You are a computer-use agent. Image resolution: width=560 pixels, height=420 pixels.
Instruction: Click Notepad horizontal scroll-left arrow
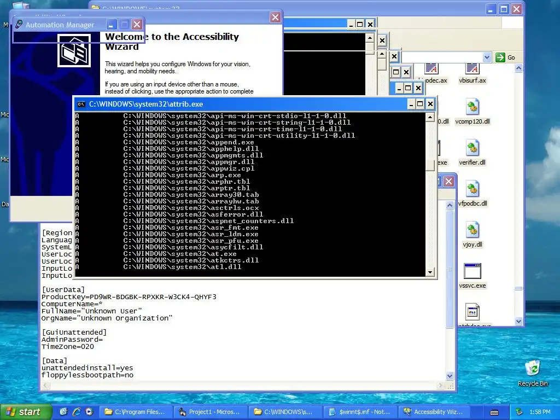tap(45, 386)
